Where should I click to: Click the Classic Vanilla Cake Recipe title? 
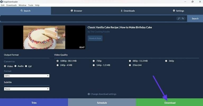120,27
